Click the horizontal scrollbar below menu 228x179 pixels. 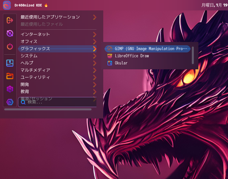click(x=48, y=109)
